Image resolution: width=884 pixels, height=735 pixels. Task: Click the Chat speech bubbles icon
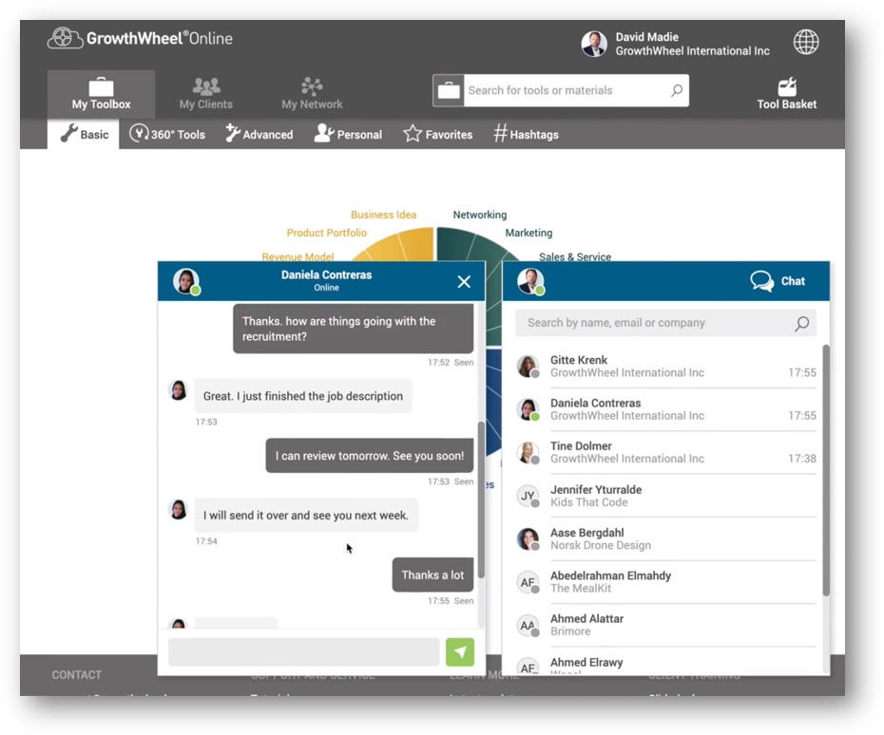click(761, 281)
